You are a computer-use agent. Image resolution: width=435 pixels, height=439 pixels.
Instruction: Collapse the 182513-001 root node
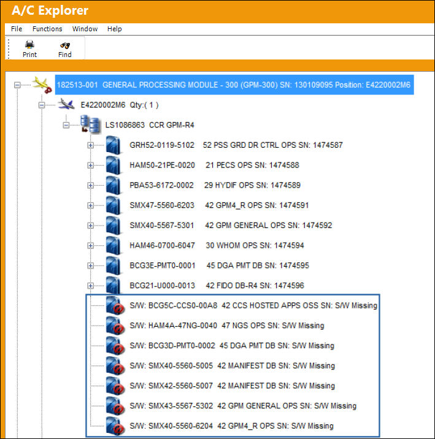17,85
